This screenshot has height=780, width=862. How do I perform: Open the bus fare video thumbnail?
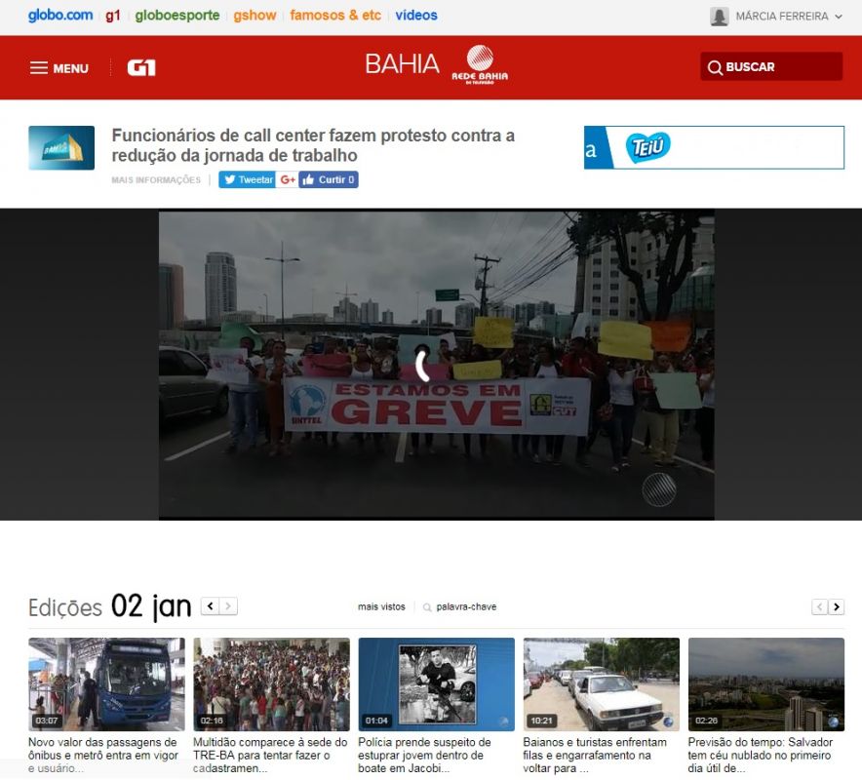[106, 683]
